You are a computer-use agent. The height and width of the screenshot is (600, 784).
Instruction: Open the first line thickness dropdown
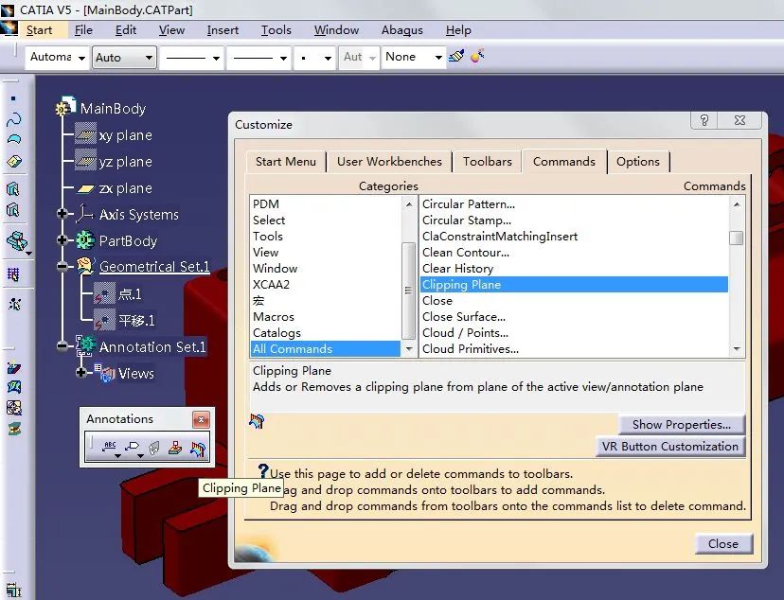(x=216, y=58)
